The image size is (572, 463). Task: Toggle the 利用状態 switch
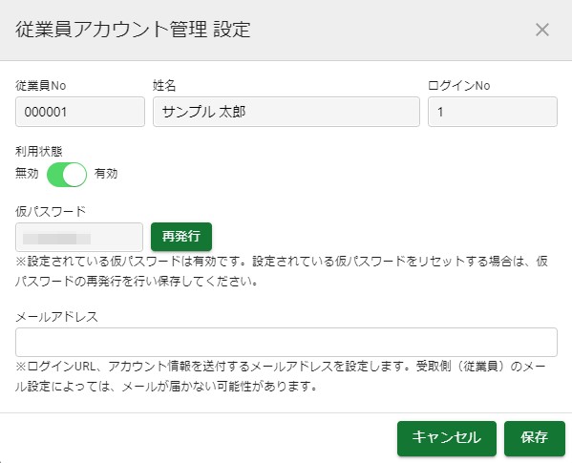coord(67,175)
